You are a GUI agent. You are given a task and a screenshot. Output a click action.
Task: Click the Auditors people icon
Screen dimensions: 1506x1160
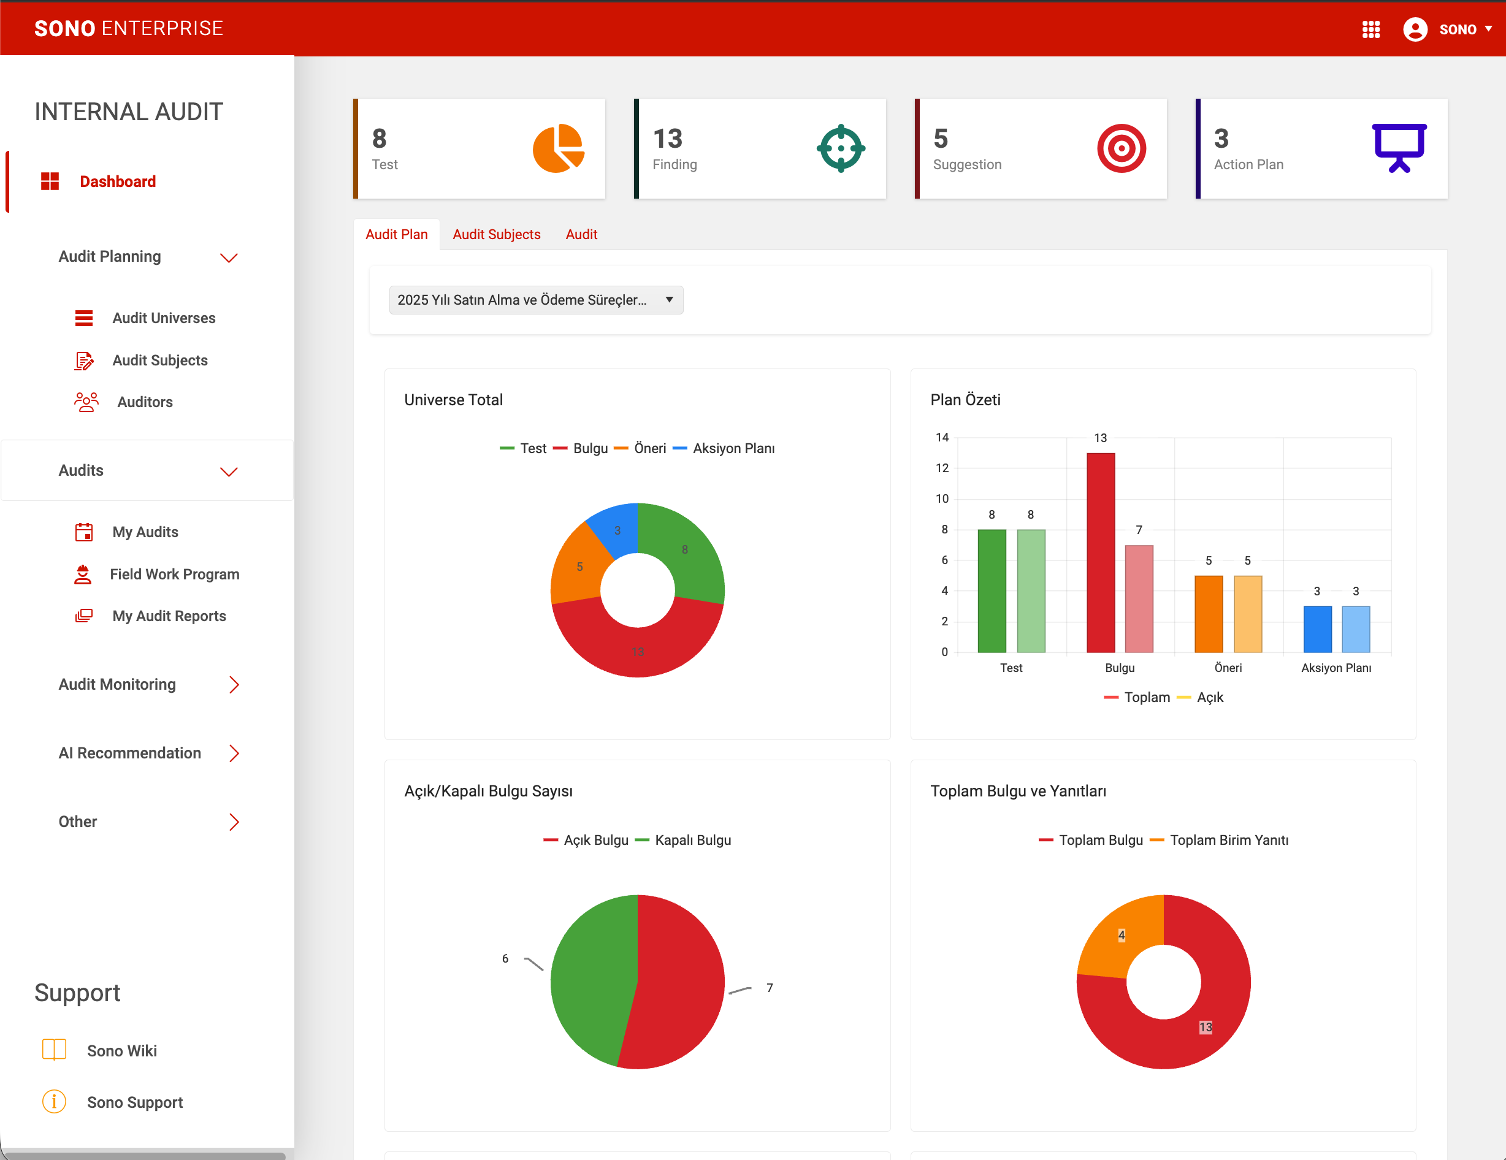coord(86,402)
